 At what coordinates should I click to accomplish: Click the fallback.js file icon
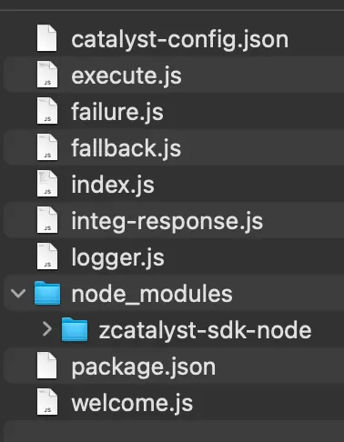[x=47, y=147]
